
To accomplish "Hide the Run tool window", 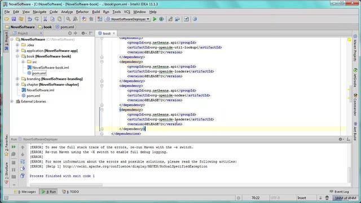I will tap(349, 139).
